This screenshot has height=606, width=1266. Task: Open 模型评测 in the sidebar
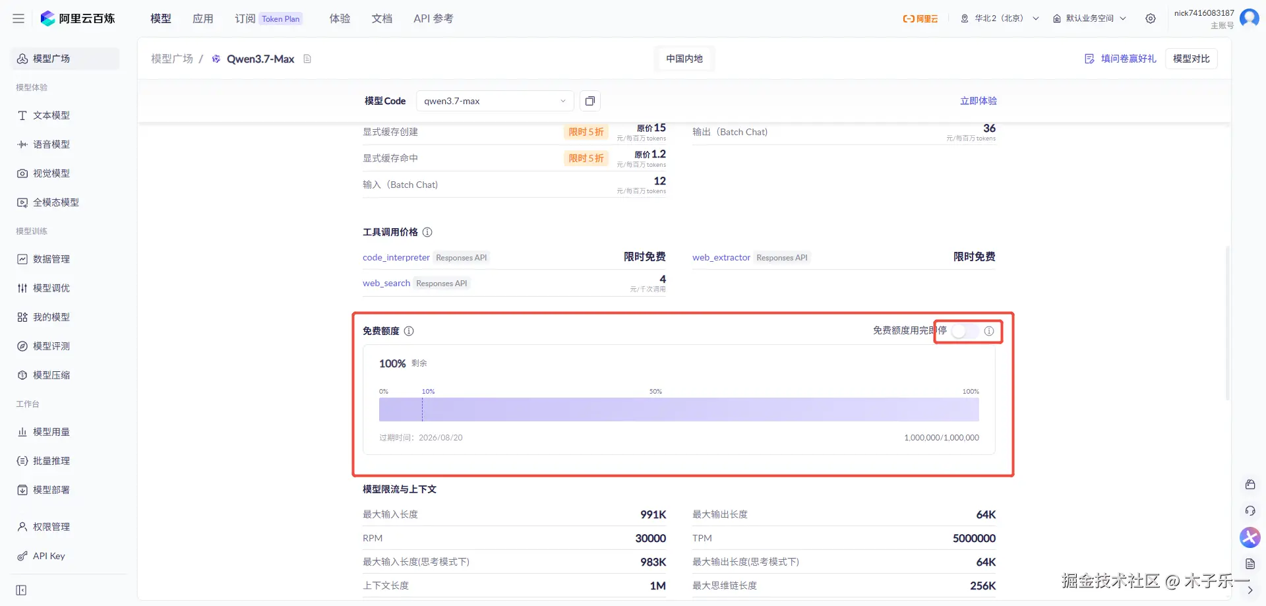65,346
